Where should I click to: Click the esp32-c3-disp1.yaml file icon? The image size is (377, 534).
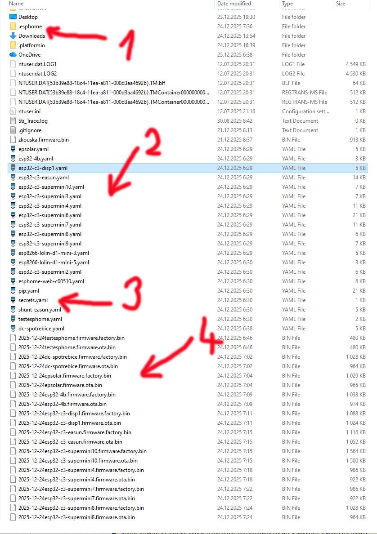pyautogui.click(x=13, y=168)
